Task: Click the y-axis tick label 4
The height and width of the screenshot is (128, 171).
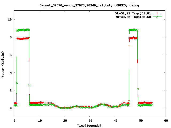Action: point(11,73)
